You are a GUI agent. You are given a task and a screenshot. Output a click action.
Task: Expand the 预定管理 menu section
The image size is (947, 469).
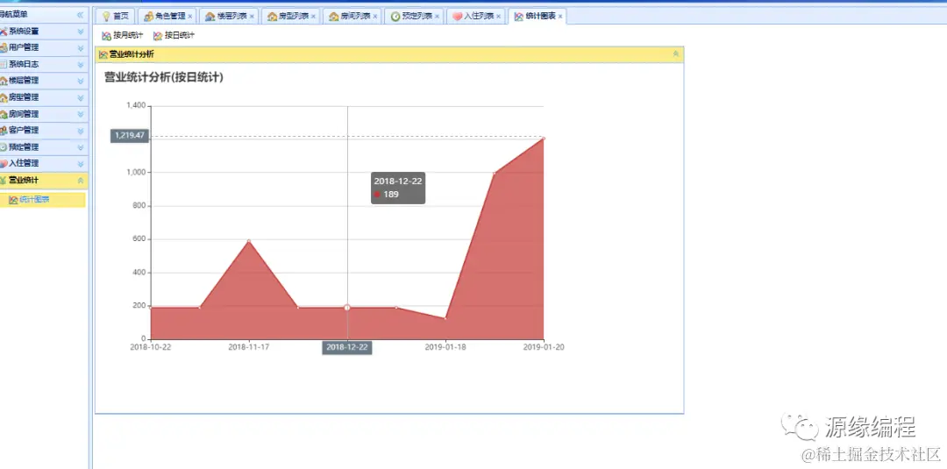click(x=81, y=146)
